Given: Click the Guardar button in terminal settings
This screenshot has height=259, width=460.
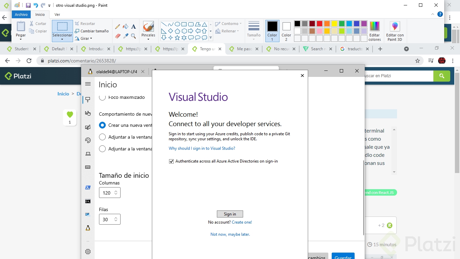Looking at the screenshot, I should tap(343, 256).
